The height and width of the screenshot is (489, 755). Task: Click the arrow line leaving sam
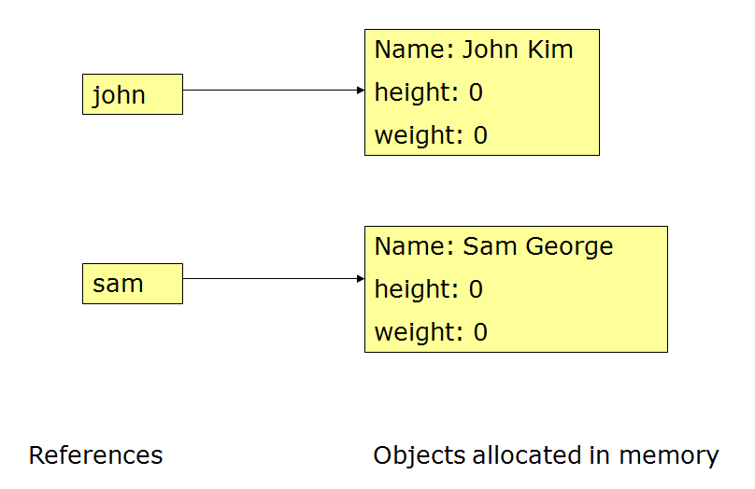269,279
